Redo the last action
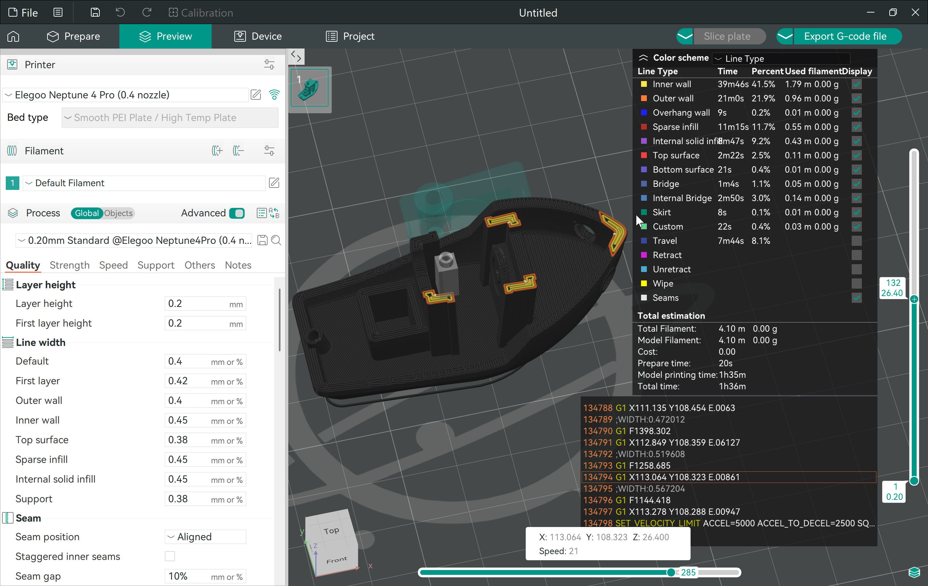Image resolution: width=928 pixels, height=586 pixels. pos(147,13)
